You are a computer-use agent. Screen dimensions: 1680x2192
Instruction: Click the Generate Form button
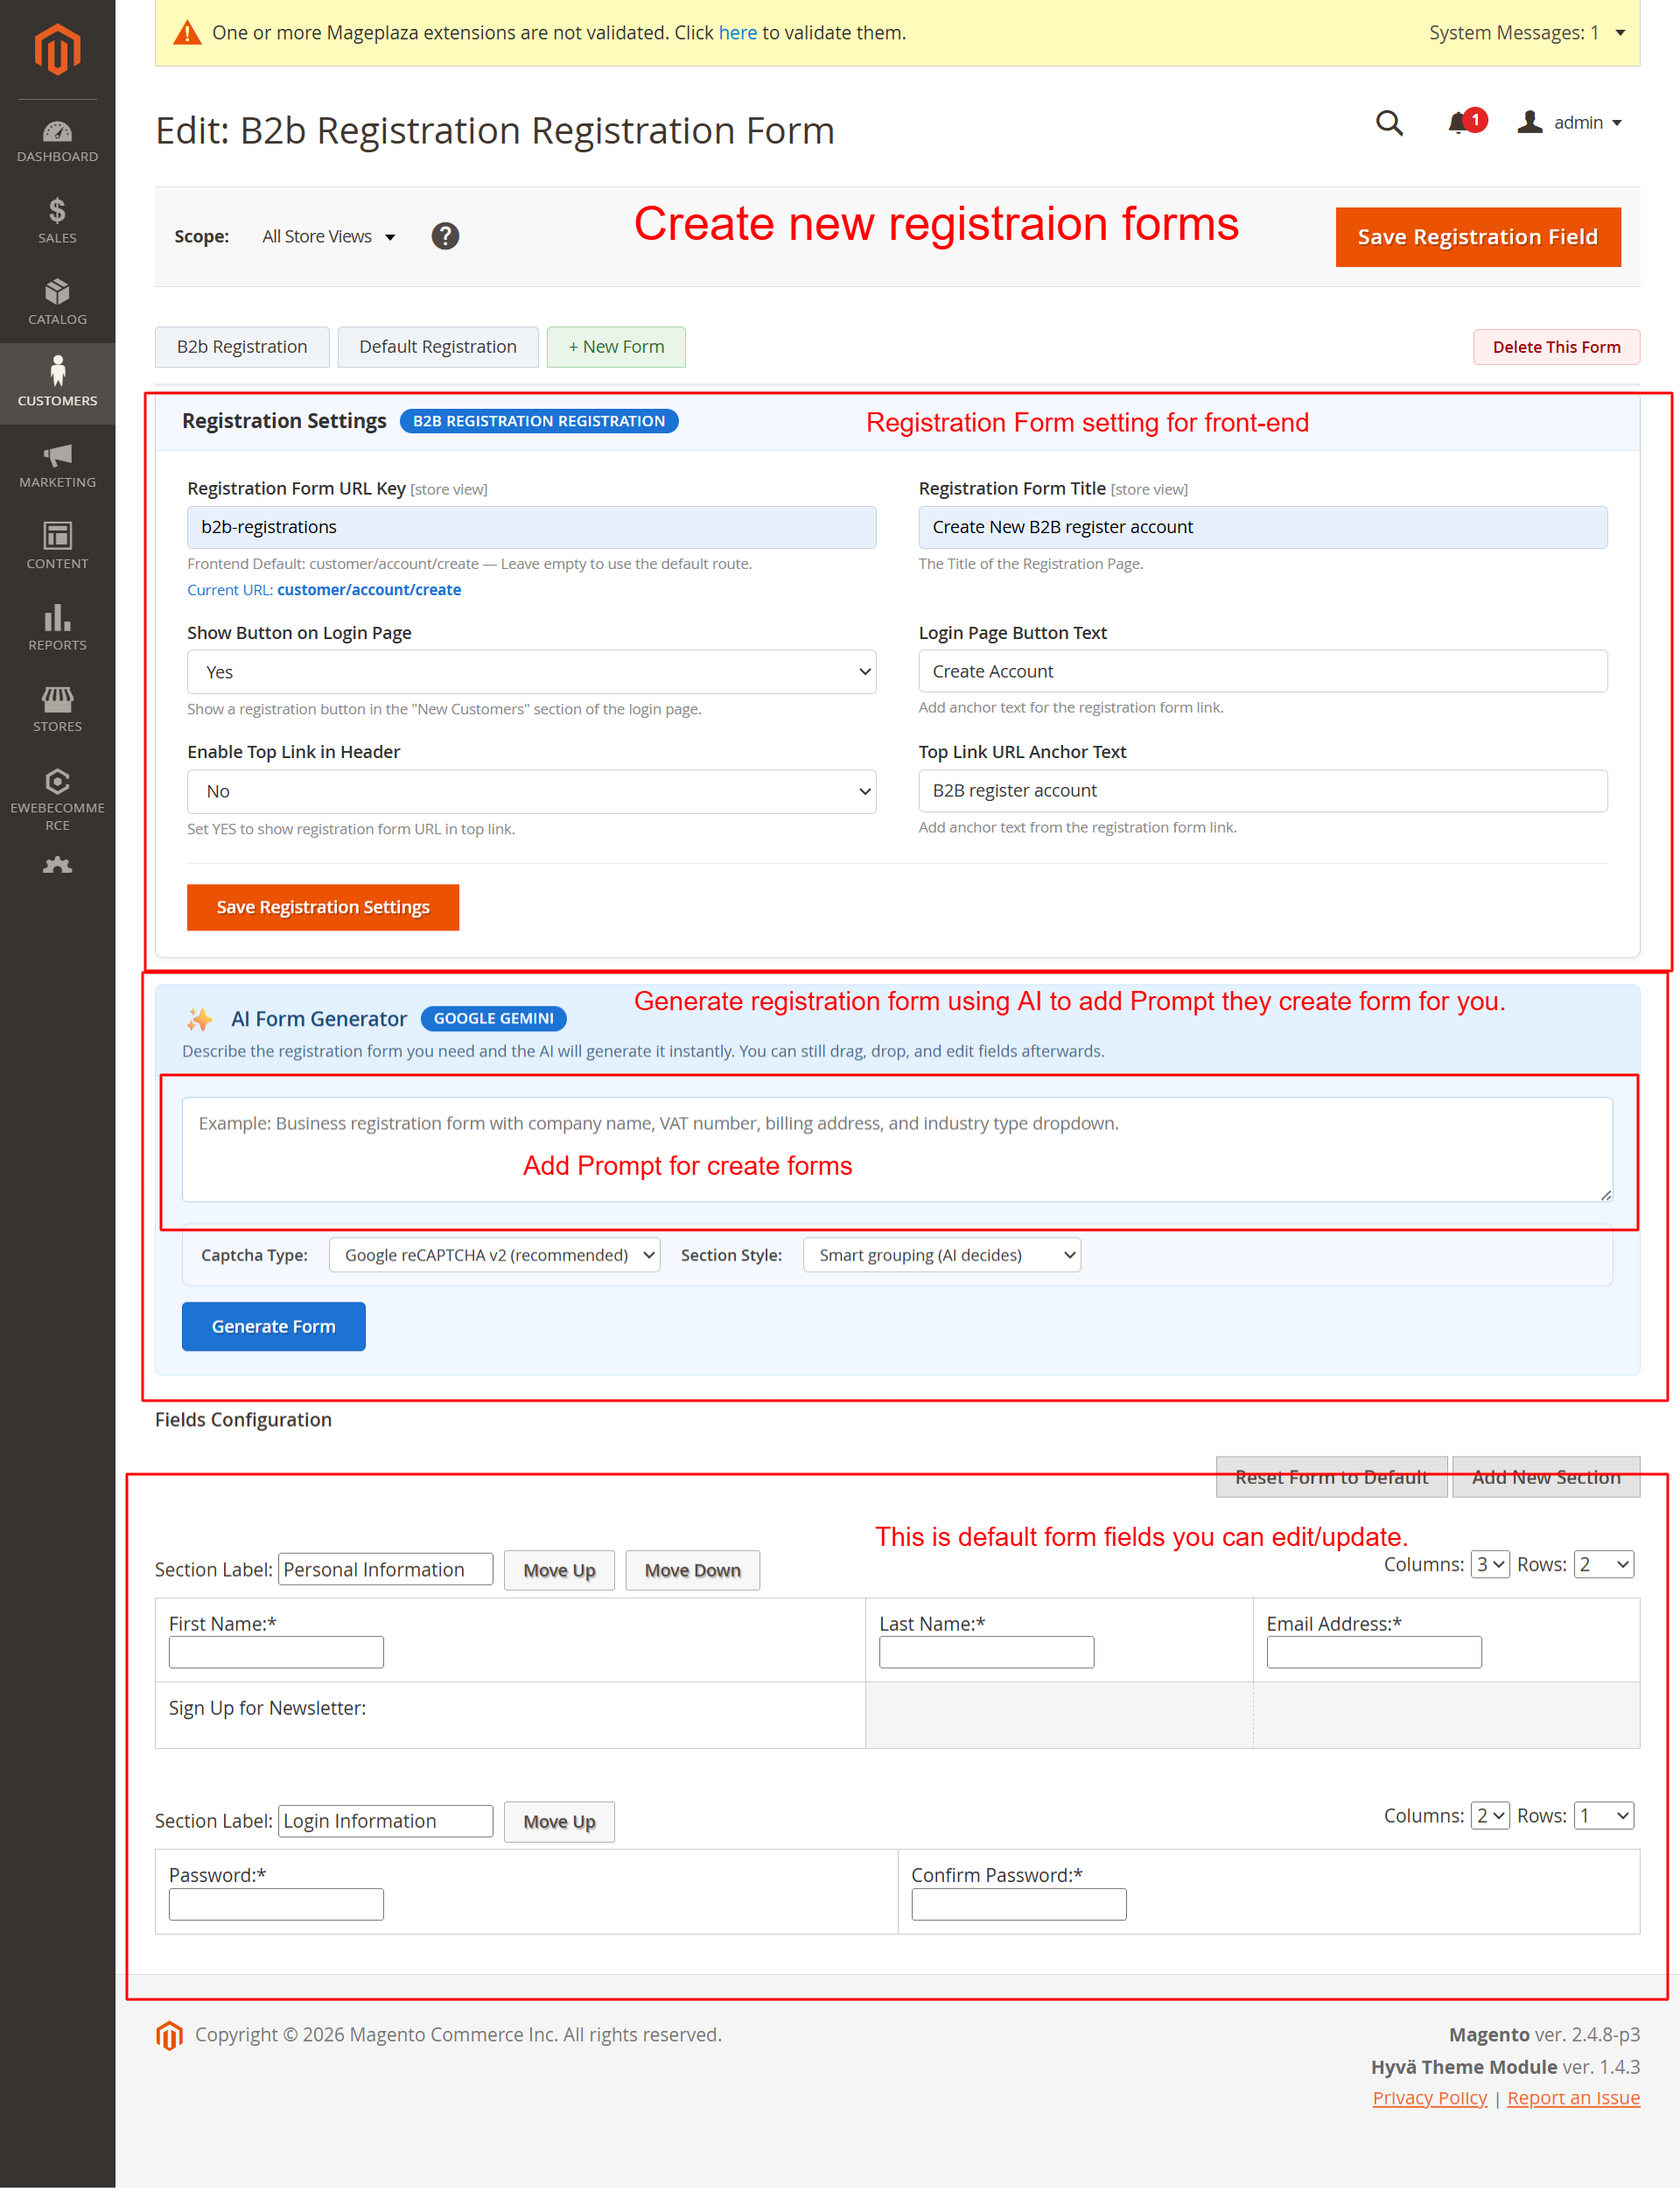273,1325
